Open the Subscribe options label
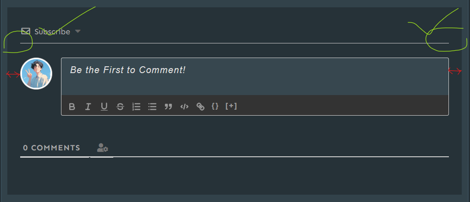 point(52,32)
